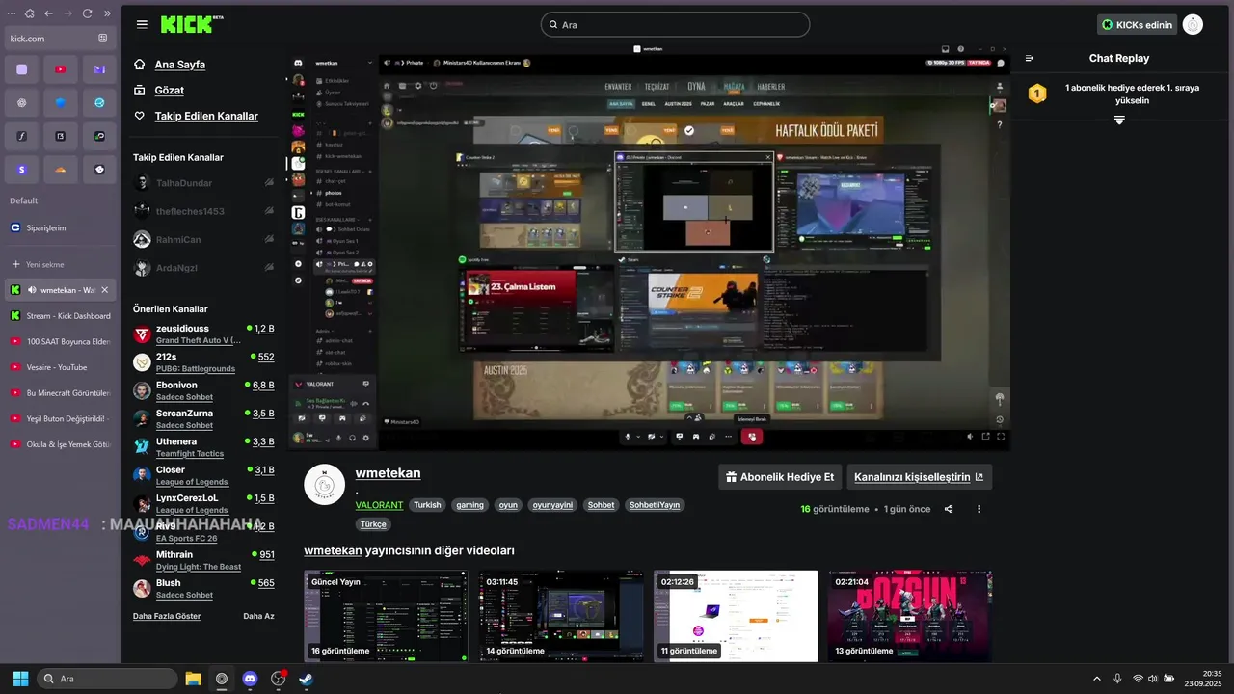Switch to Stream - Kick Dashboard tab
Viewport: 1234px width, 694px height.
(x=60, y=315)
